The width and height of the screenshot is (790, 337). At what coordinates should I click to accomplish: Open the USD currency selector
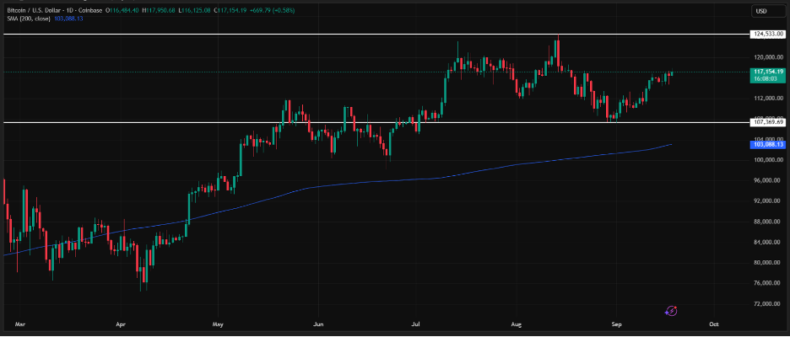pyautogui.click(x=762, y=11)
